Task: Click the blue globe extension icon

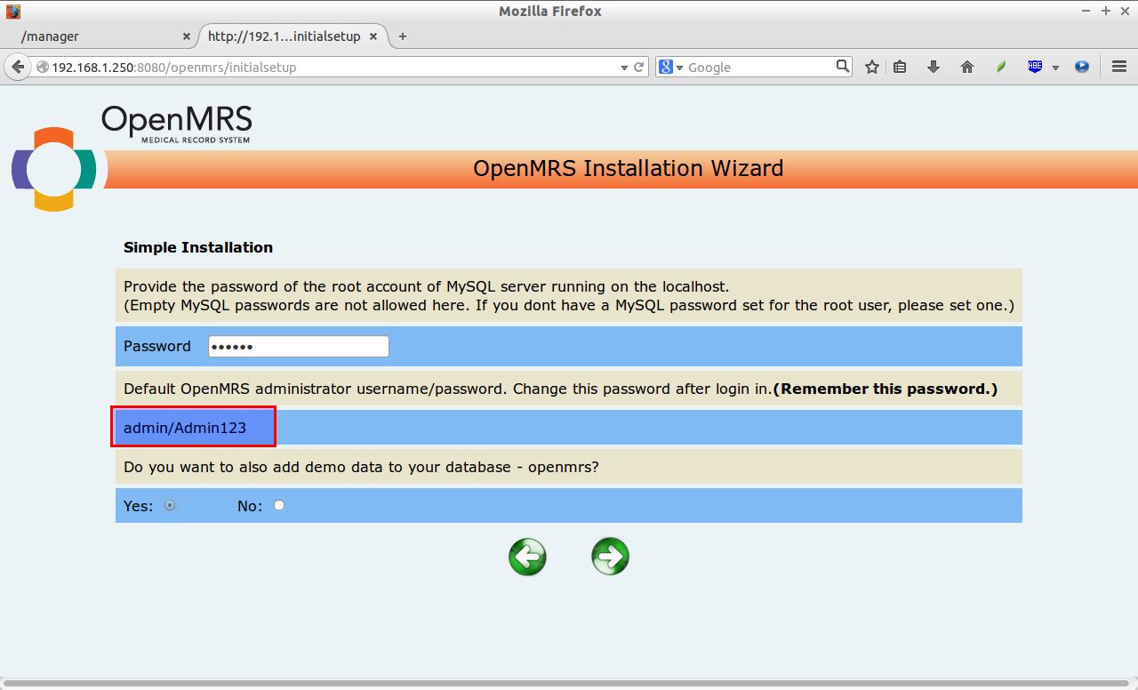Action: 1082,67
